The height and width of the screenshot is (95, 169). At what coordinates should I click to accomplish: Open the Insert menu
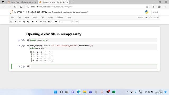[35, 17]
